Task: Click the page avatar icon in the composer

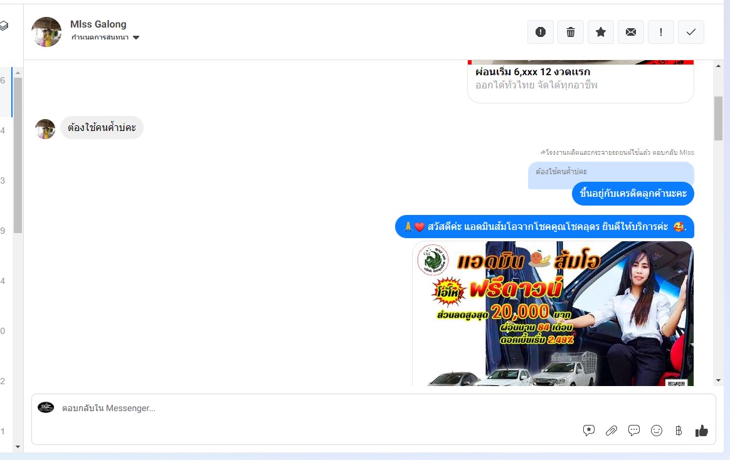Action: [46, 408]
